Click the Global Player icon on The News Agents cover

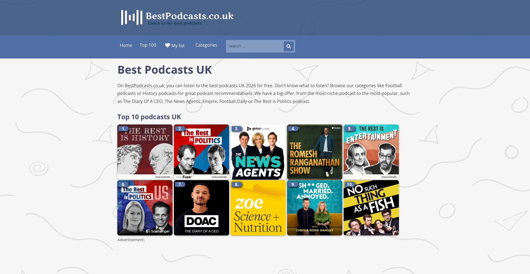[x=250, y=129]
